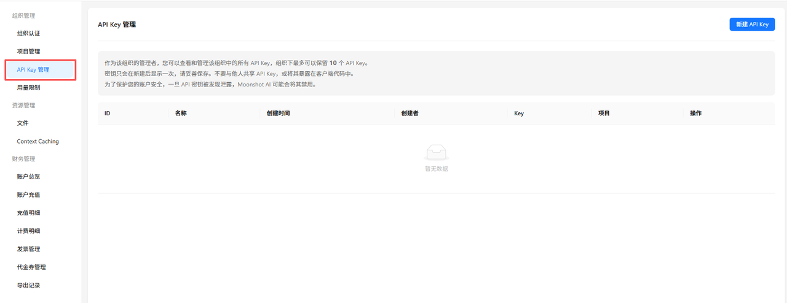This screenshot has width=787, height=303.
Task: Go to the 账户充值 page
Action: click(28, 195)
